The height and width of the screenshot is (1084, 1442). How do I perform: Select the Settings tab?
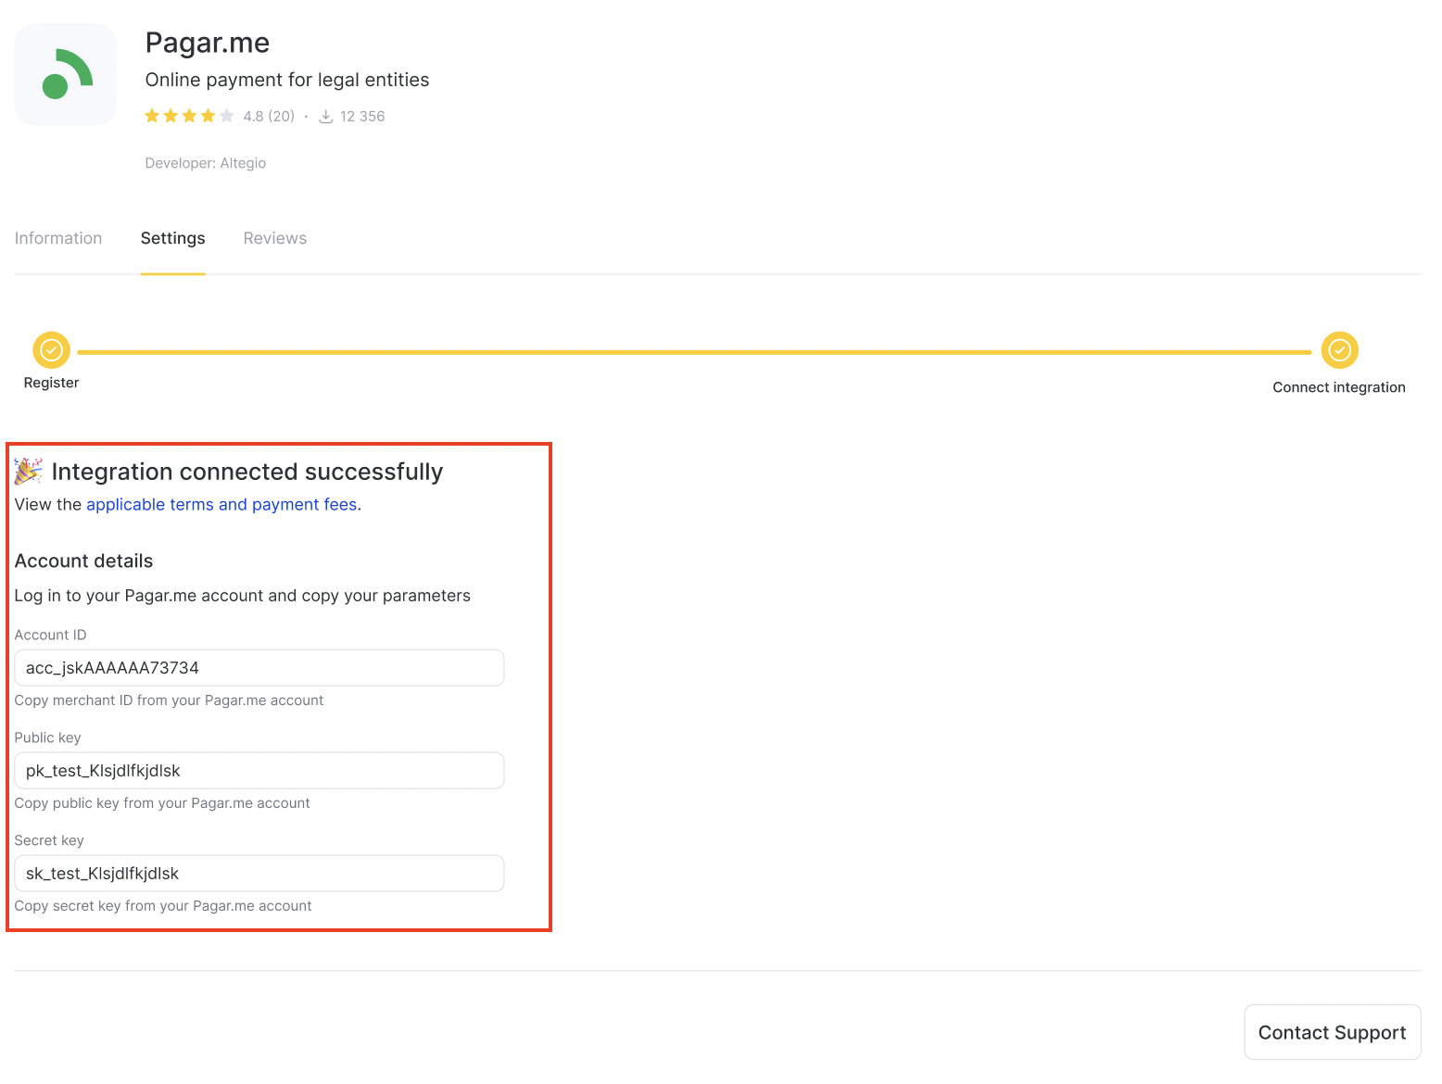tap(172, 238)
